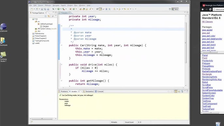Toggle Mark Occurrences highlighter in toolbar
This screenshot has width=224, height=126.
(100, 9)
